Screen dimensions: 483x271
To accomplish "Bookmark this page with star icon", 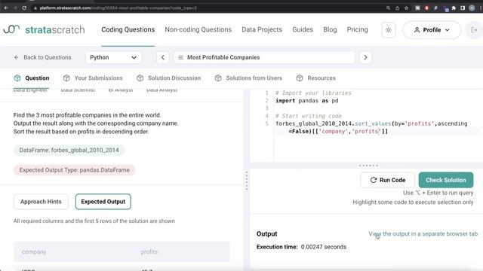I will (x=406, y=8).
